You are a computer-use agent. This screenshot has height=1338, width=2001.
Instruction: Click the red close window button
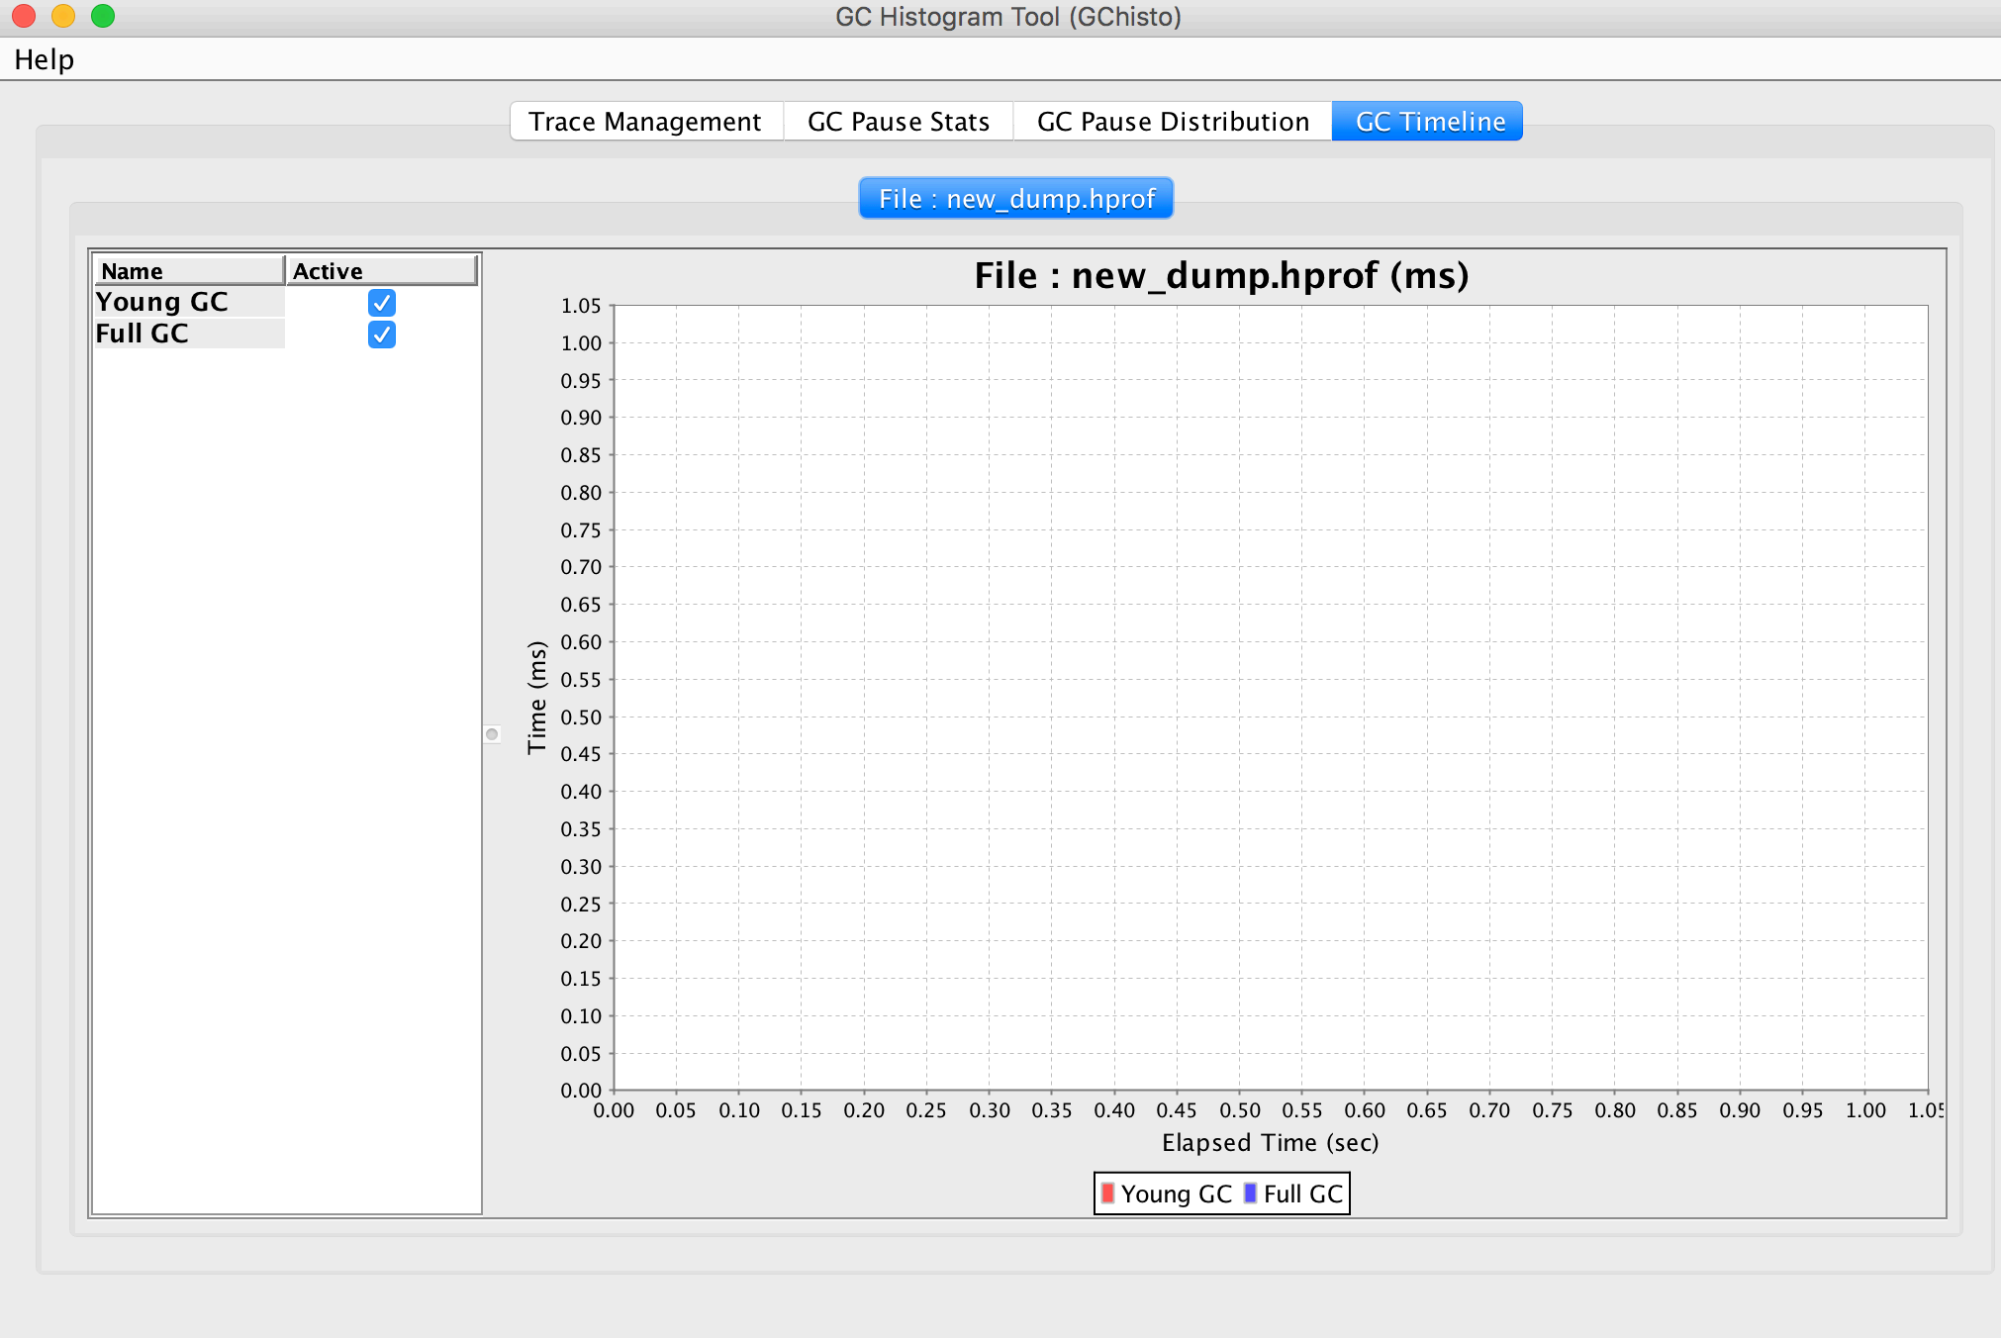tap(24, 16)
